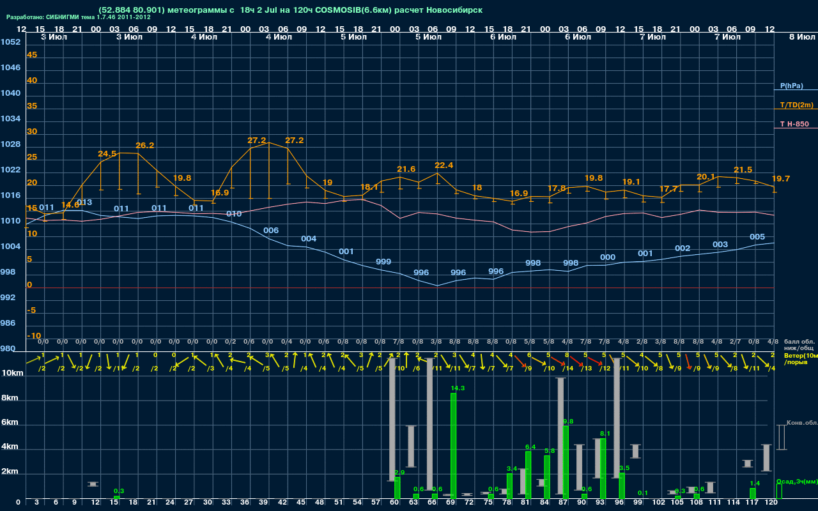Click the 22.4 temperature value
The height and width of the screenshot is (511, 818).
444,165
